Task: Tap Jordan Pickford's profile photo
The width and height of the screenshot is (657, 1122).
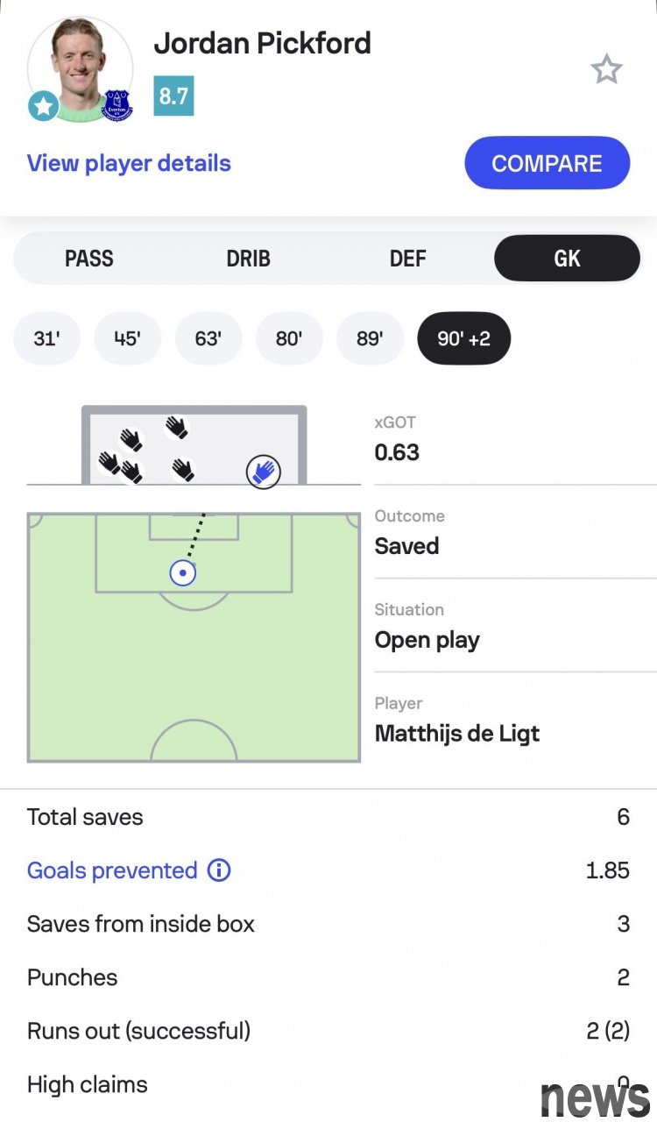Action: click(x=78, y=63)
